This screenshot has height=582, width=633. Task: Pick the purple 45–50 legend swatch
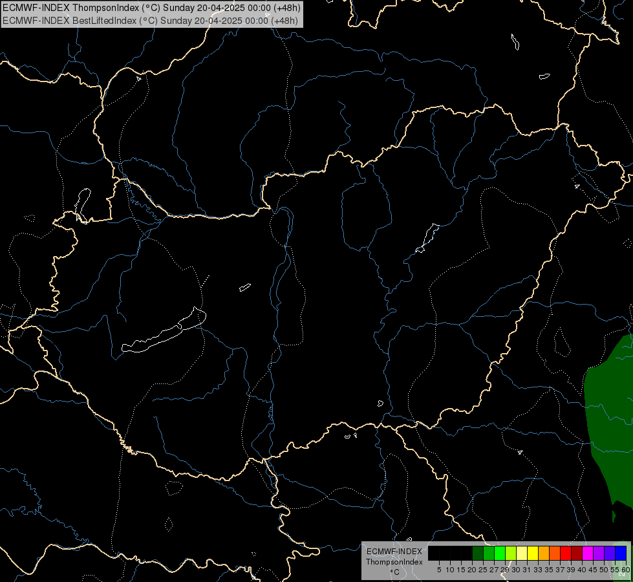click(x=599, y=553)
